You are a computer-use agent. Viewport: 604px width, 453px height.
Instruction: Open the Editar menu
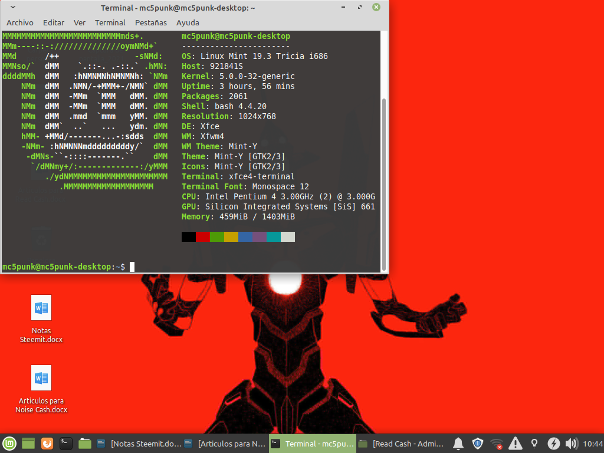pyautogui.click(x=54, y=23)
